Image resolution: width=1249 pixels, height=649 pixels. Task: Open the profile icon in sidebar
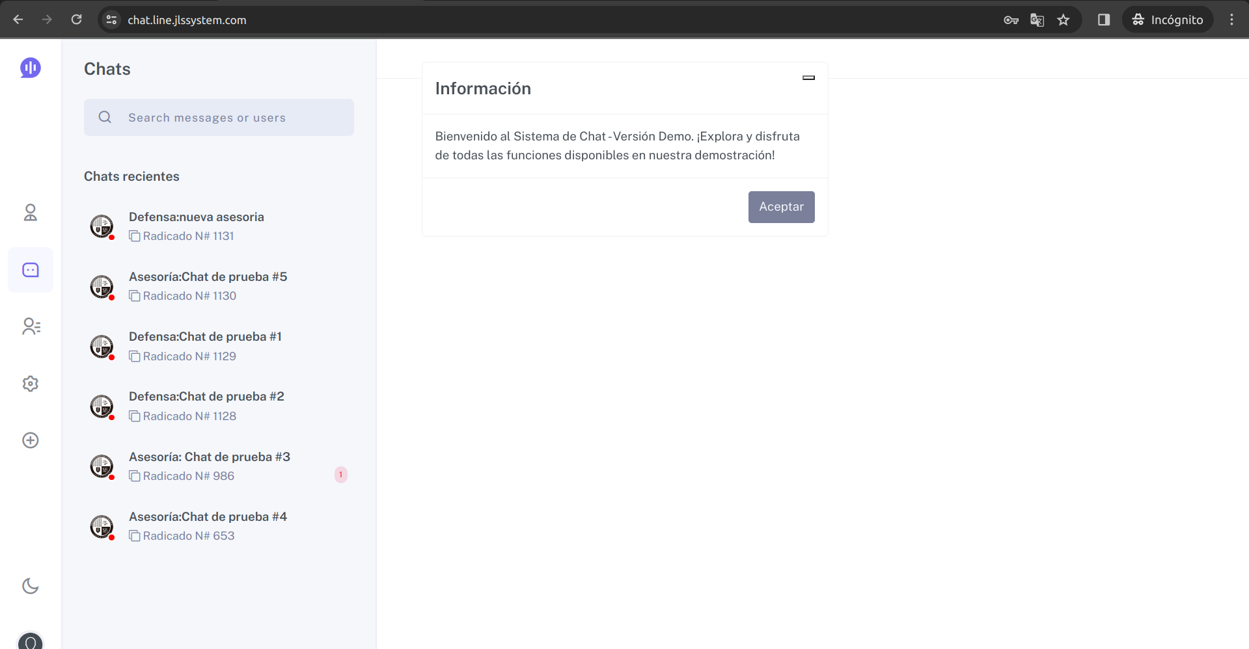31,213
